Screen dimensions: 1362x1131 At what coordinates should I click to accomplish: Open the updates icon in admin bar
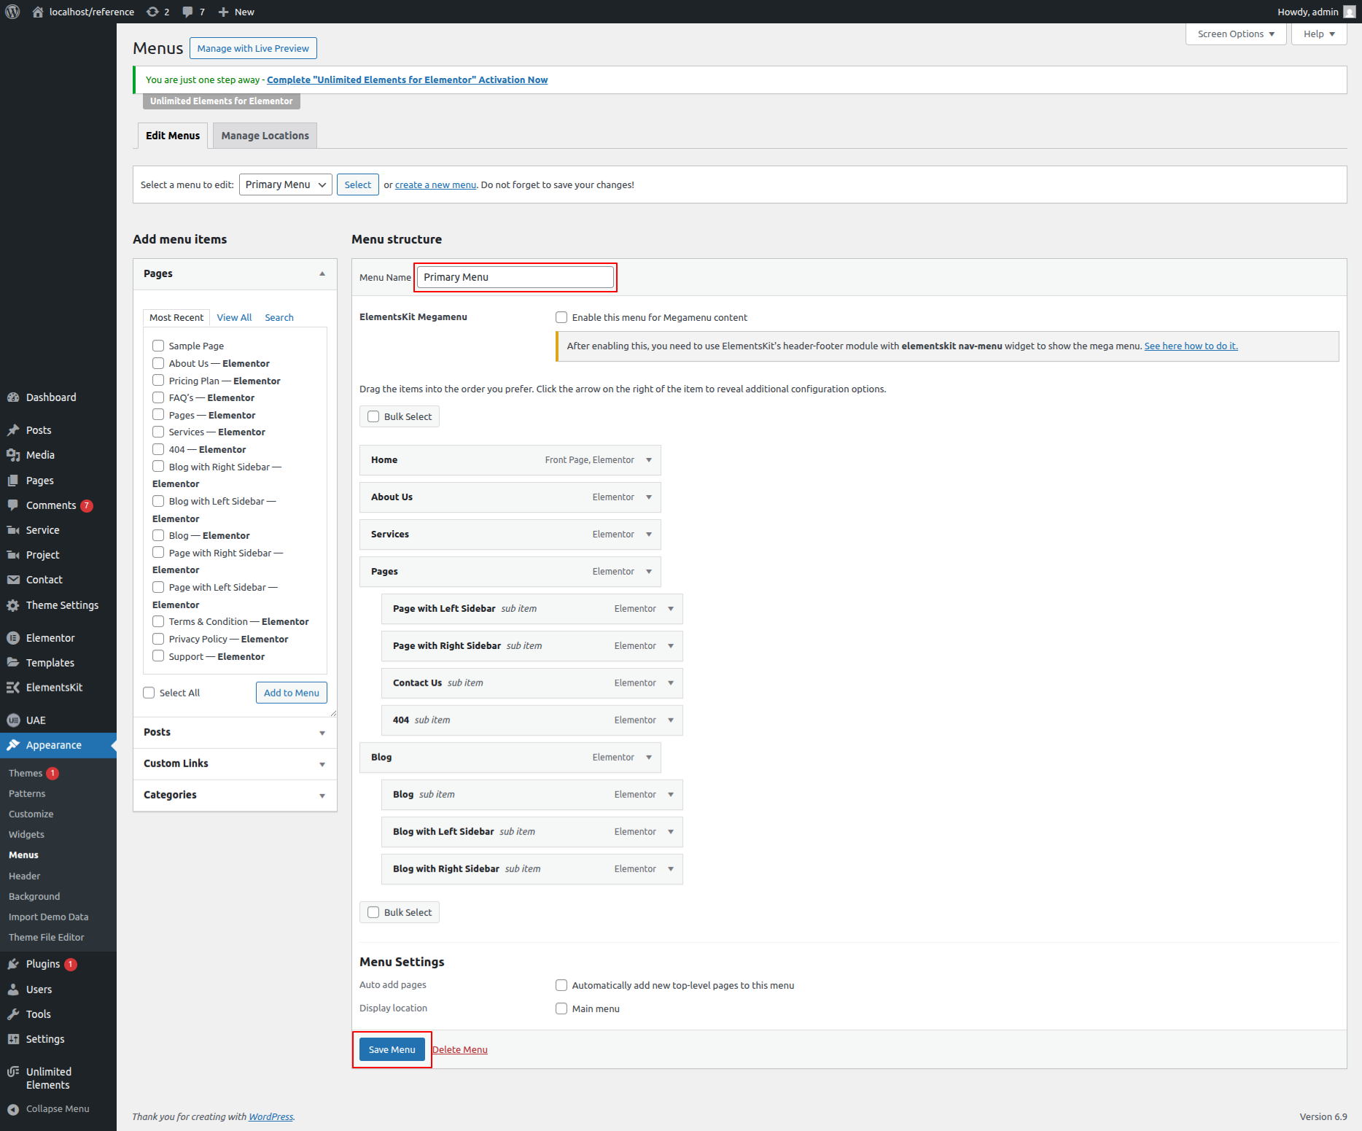coord(152,12)
